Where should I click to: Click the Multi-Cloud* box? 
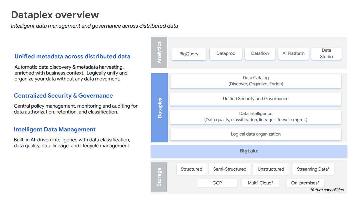pos(260,183)
